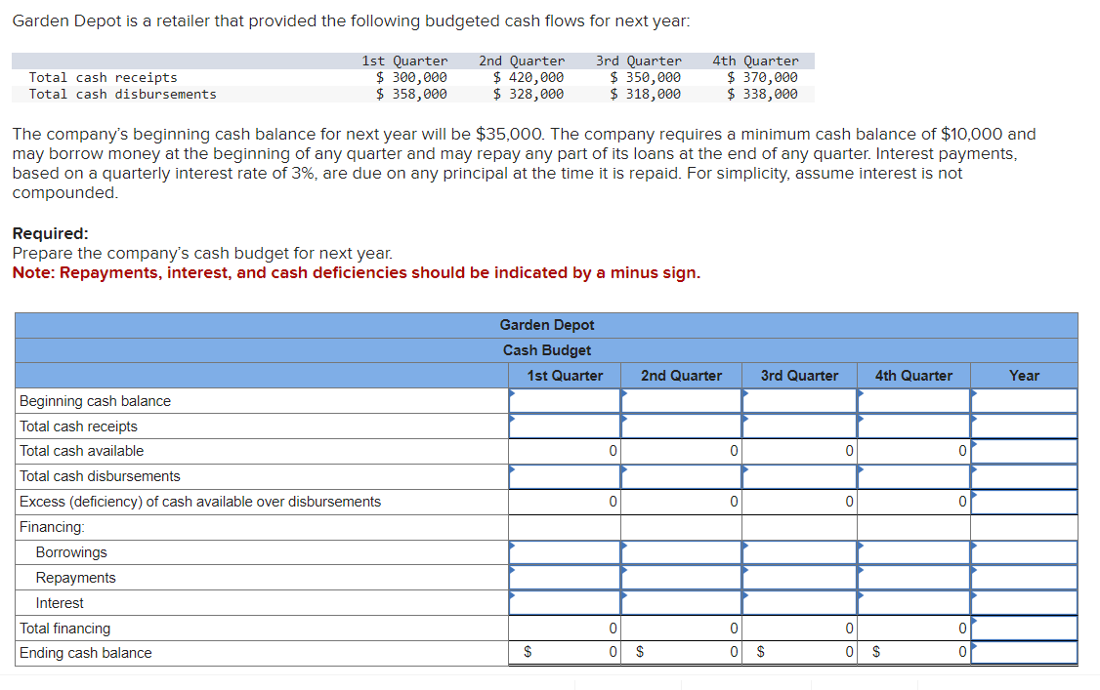This screenshot has width=1100, height=690.
Task: Click the Total cash disbursements 3rd Quarter cell
Action: click(799, 476)
